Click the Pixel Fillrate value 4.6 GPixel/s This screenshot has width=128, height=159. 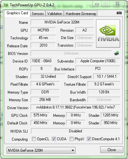[45, 84]
